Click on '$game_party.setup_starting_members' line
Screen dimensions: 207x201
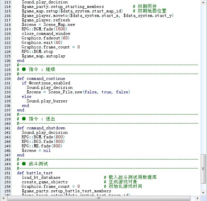(x=63, y=7)
